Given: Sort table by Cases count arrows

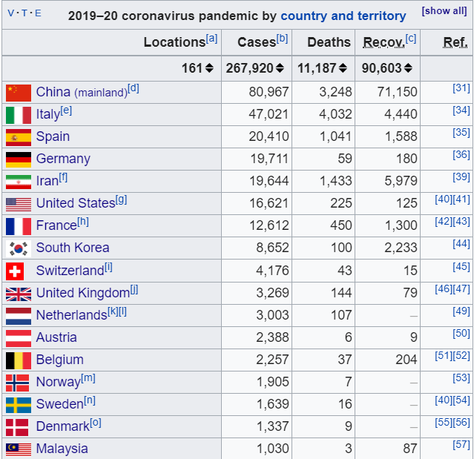Looking at the screenshot, I should (280, 68).
